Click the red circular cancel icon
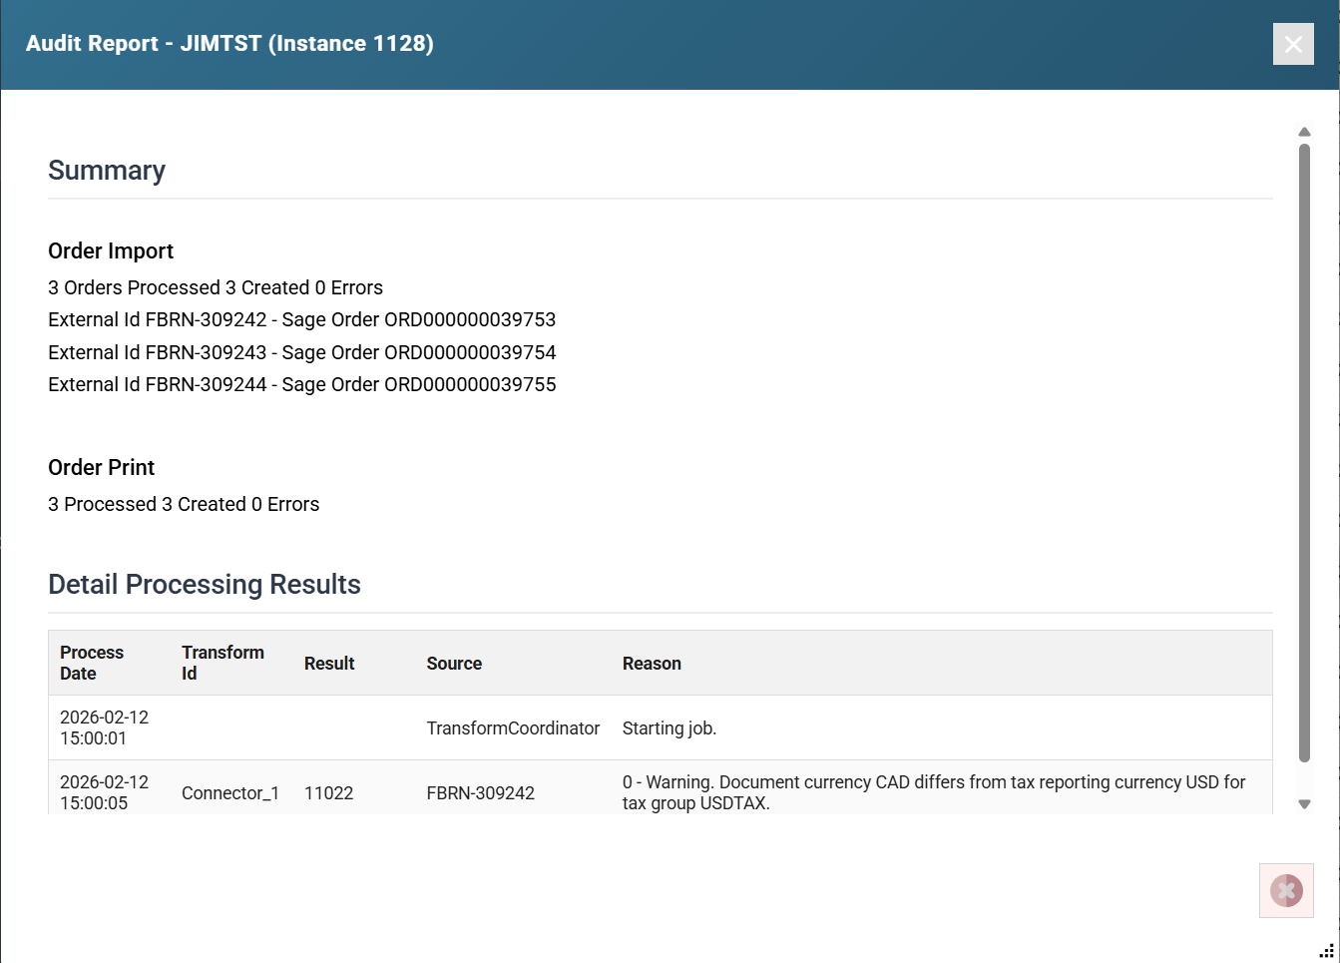Image resolution: width=1340 pixels, height=963 pixels. point(1286,890)
